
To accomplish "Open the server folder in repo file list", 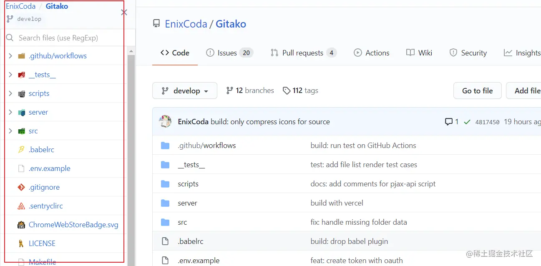I will [x=187, y=203].
